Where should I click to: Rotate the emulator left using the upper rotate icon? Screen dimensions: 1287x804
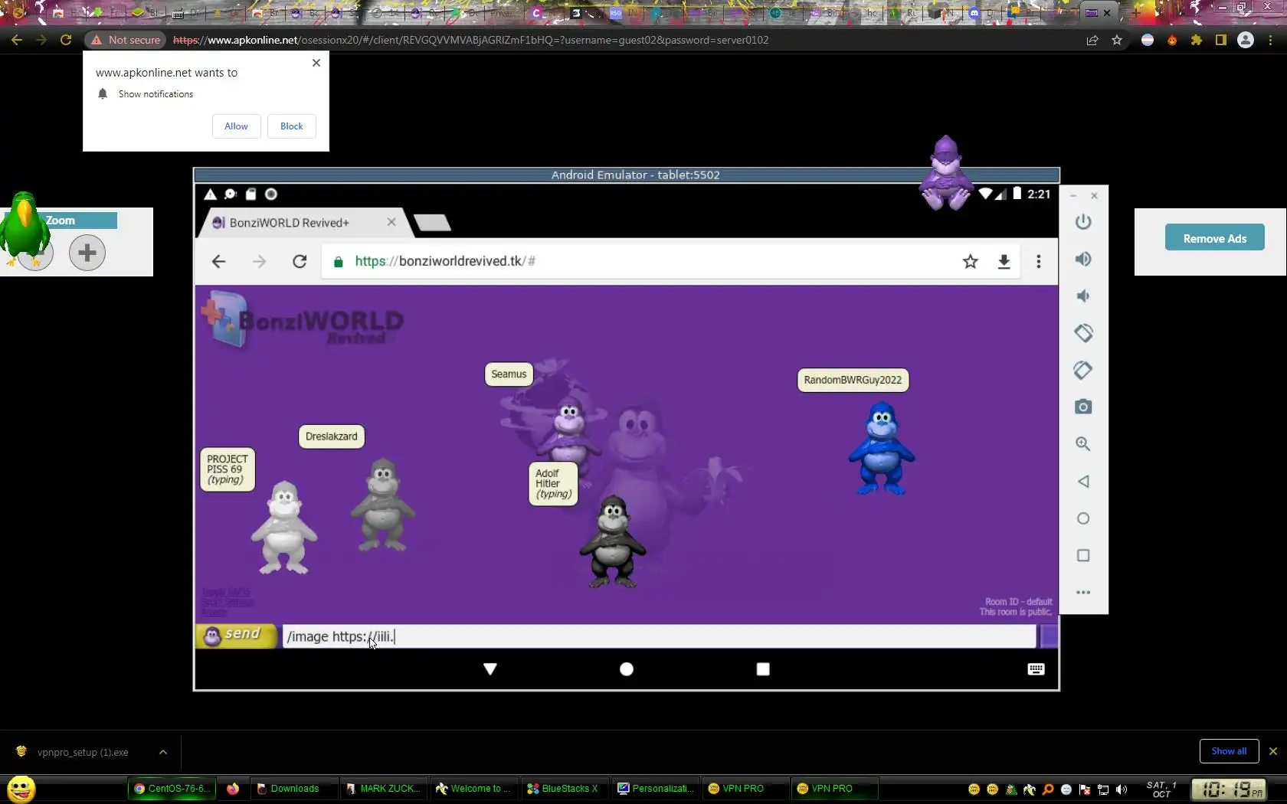coord(1082,333)
